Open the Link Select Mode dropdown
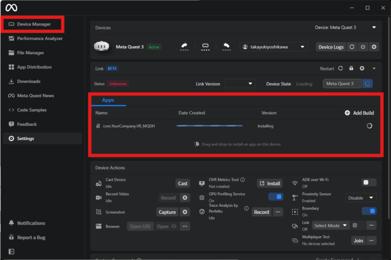Image resolution: width=391 pixels, height=260 pixels. click(331, 225)
